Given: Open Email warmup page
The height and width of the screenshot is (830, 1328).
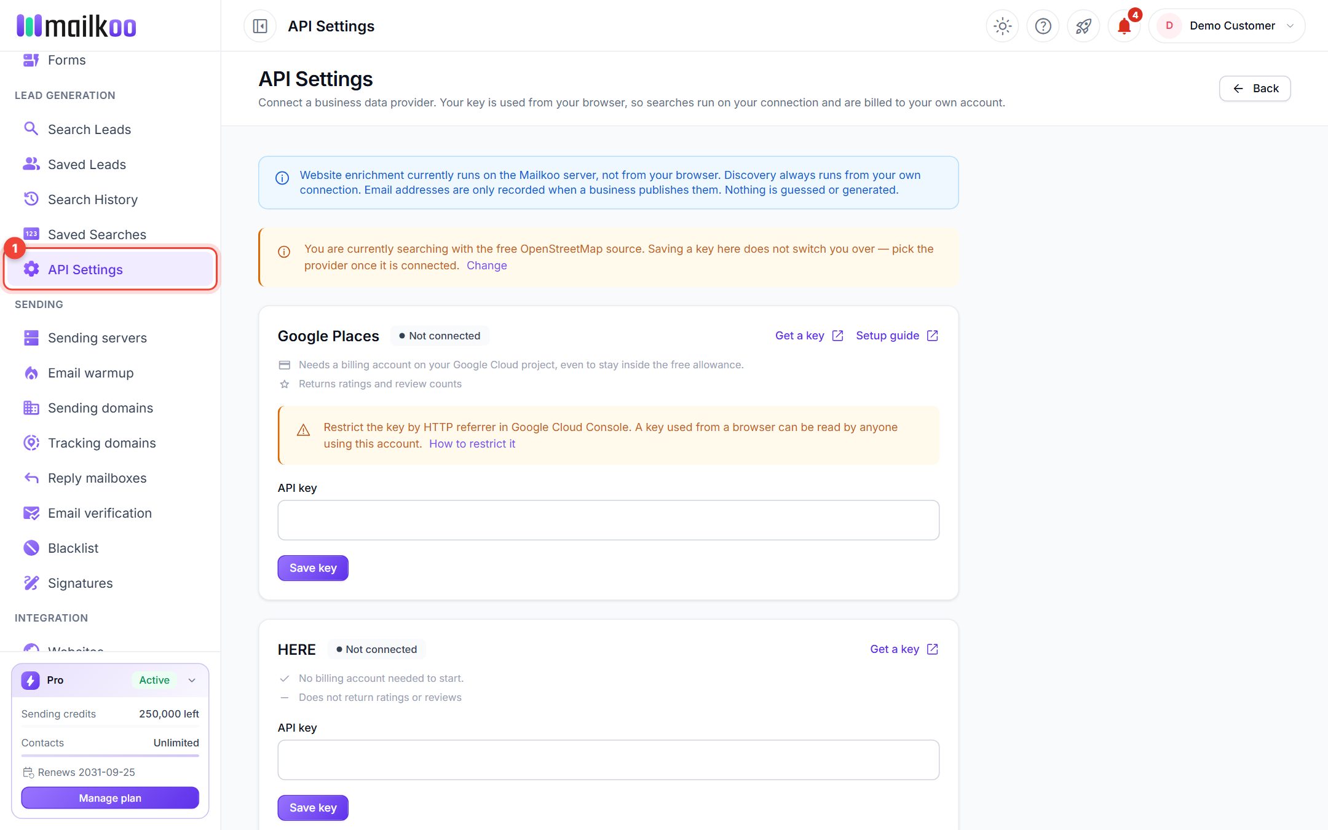Looking at the screenshot, I should point(110,373).
